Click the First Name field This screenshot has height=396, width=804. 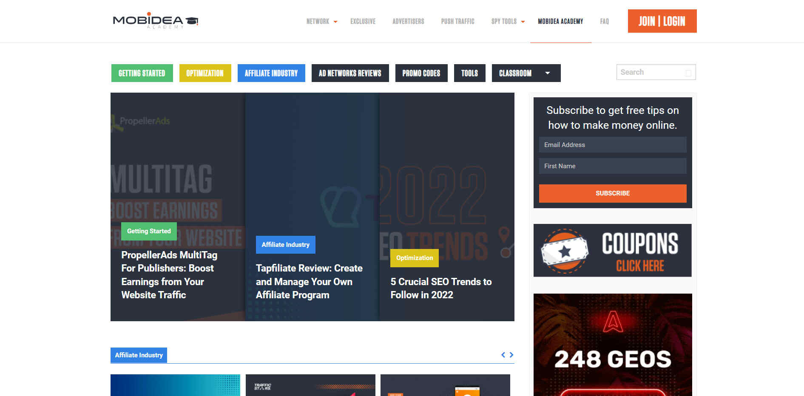coord(613,166)
